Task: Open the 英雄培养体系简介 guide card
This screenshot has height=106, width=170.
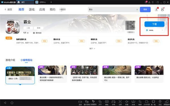Action: coord(52,74)
